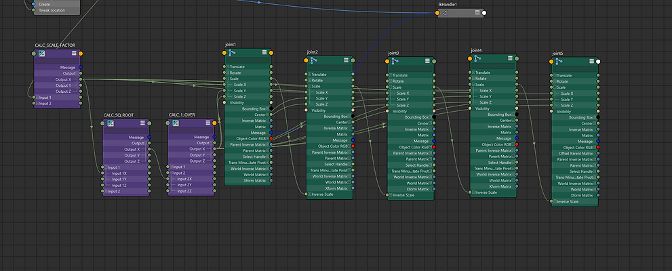Click Output Z row on CALC_1_OVER
Viewport: 672px width, 271px height.
(191, 161)
